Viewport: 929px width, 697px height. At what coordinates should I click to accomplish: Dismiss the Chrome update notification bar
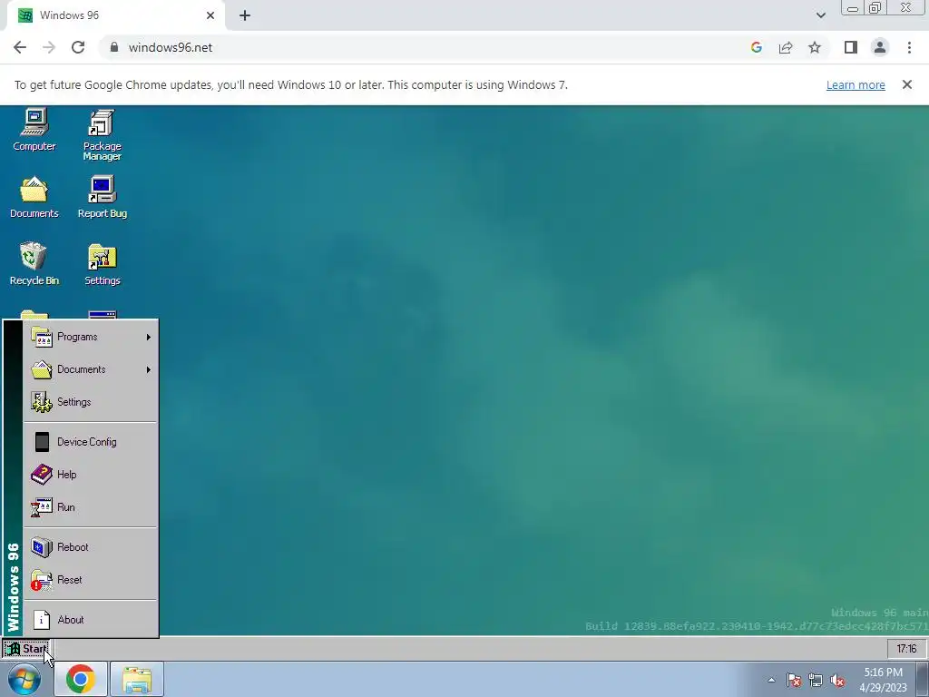(906, 84)
